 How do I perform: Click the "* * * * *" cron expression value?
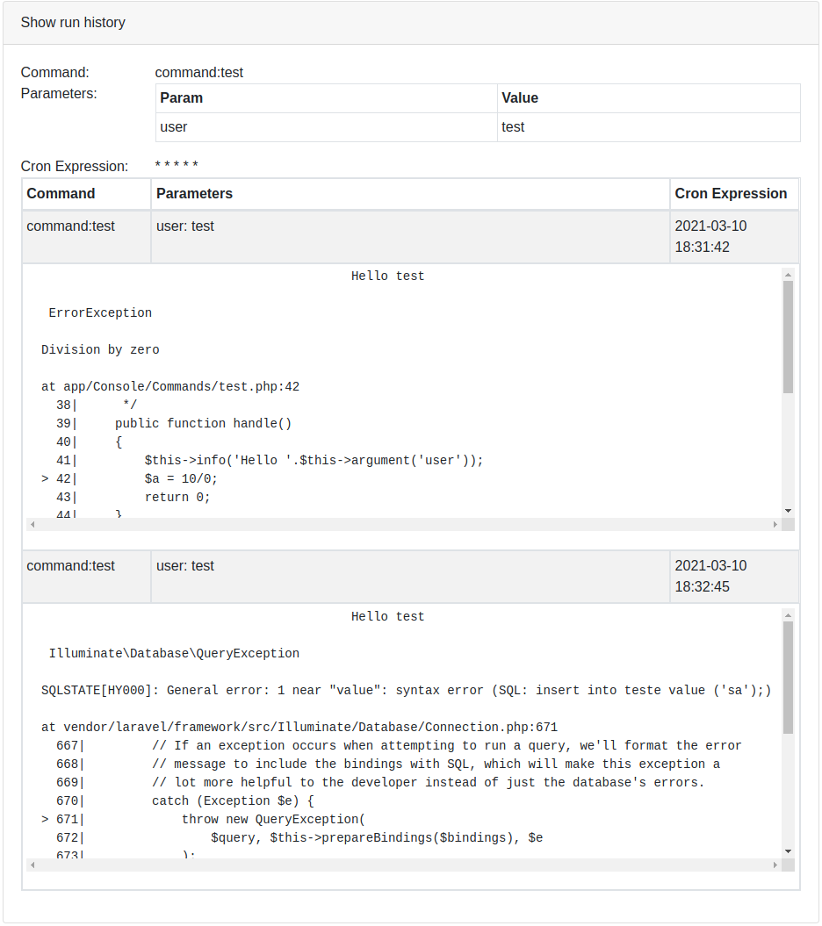point(177,165)
